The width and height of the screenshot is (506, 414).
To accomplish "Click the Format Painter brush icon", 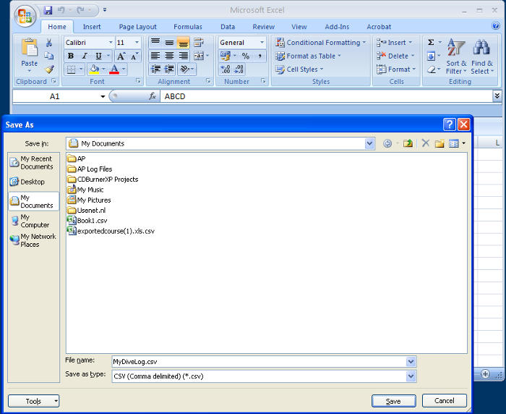I will coord(49,69).
